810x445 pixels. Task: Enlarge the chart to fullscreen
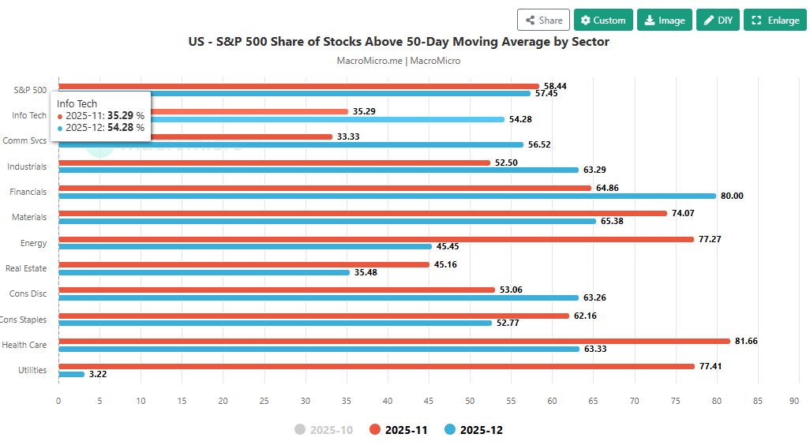point(773,21)
